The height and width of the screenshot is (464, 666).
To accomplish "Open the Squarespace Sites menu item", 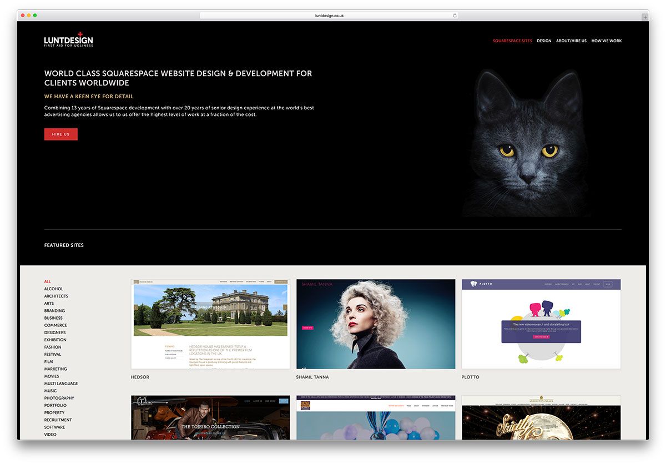I will [512, 41].
